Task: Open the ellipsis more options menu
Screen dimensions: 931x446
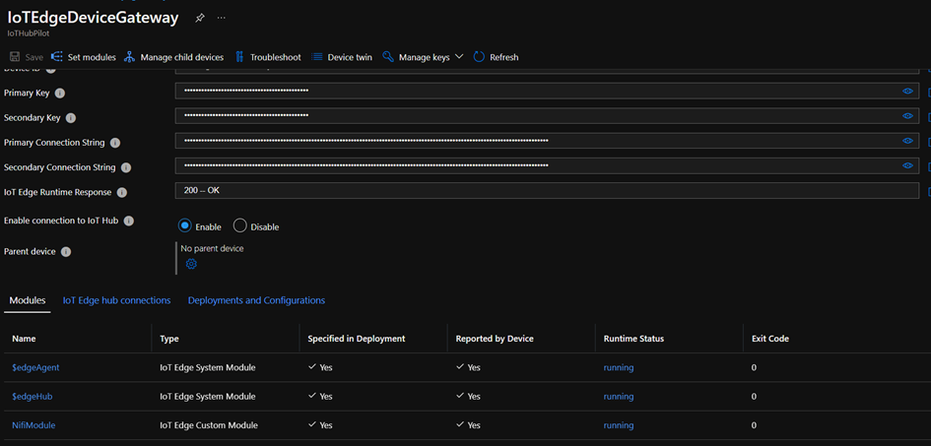Action: click(x=222, y=19)
